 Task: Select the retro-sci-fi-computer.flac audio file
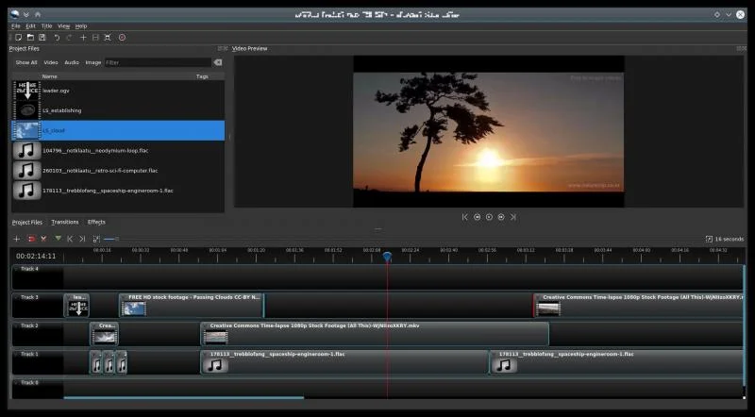point(118,171)
